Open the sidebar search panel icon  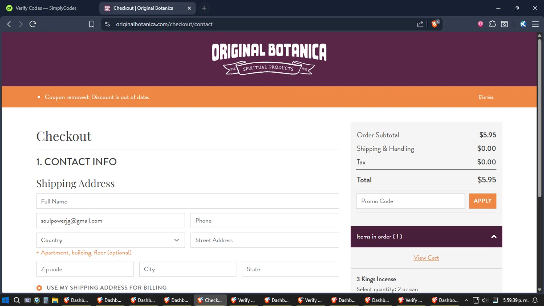pos(504,24)
